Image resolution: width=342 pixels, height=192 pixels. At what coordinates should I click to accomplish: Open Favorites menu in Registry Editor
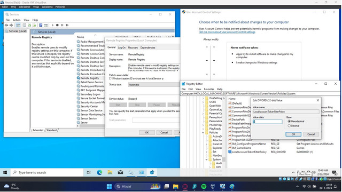(209, 89)
